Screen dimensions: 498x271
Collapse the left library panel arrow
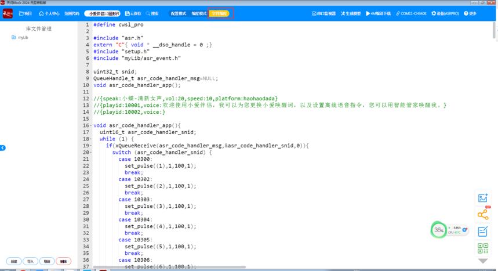coord(2,148)
